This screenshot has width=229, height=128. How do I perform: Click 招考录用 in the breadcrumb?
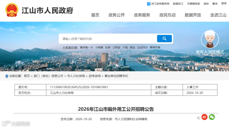(x=95, y=76)
